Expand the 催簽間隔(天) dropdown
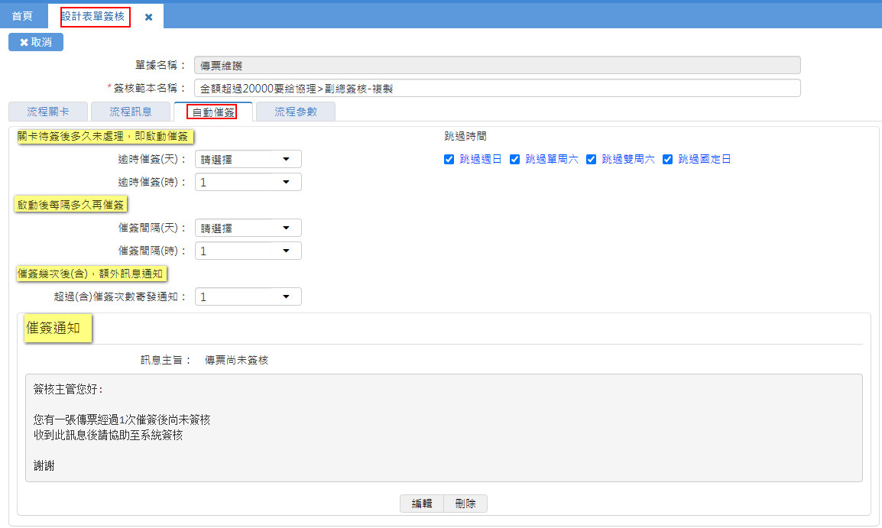Screen dimensions: 882x528 click(x=248, y=228)
